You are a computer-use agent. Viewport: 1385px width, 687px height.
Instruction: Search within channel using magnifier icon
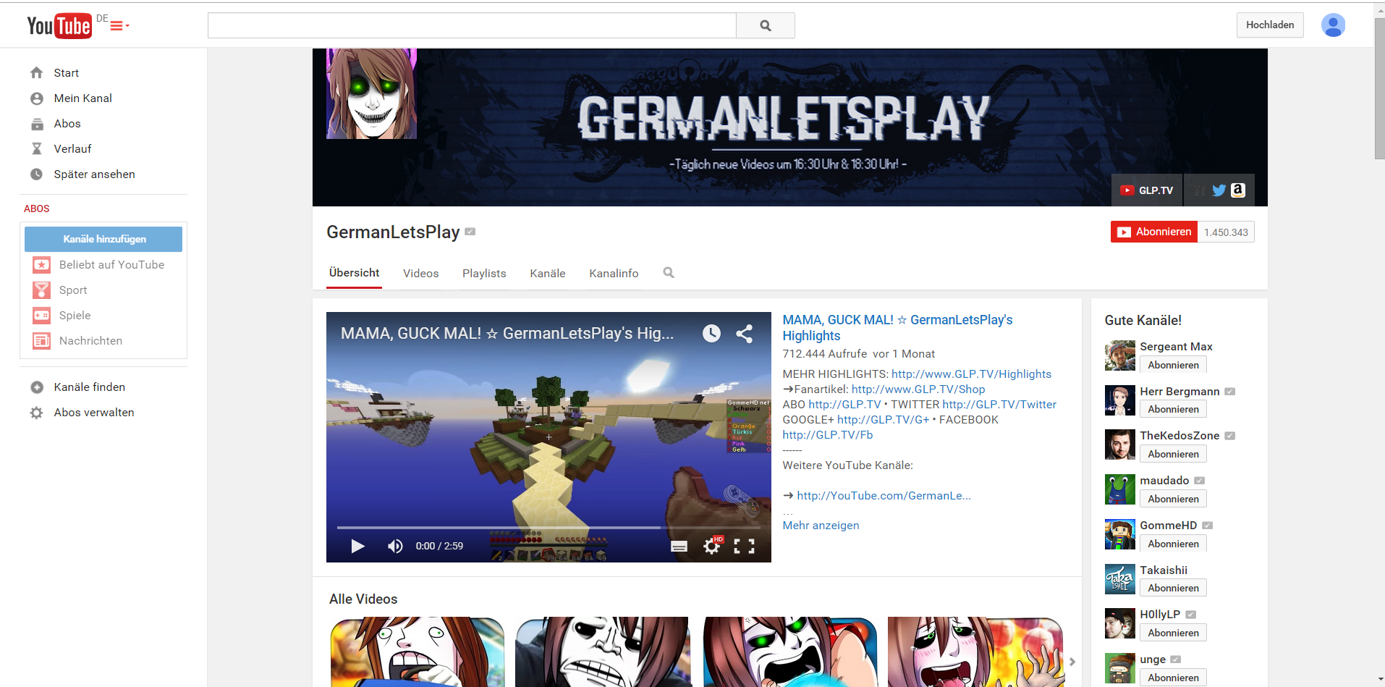coord(669,273)
